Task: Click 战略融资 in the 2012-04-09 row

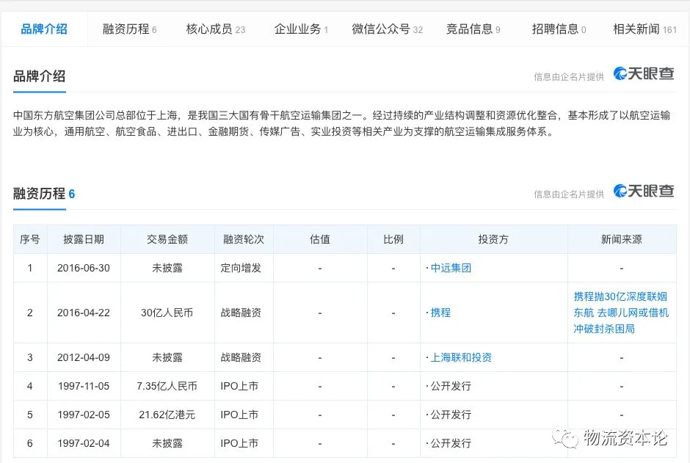Action: pyautogui.click(x=241, y=357)
